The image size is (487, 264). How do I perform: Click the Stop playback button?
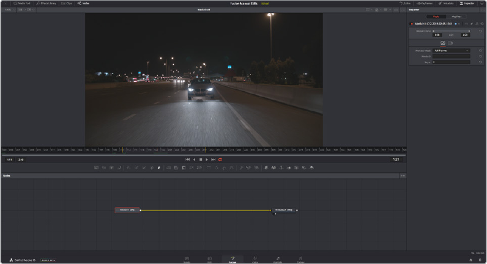(x=201, y=159)
